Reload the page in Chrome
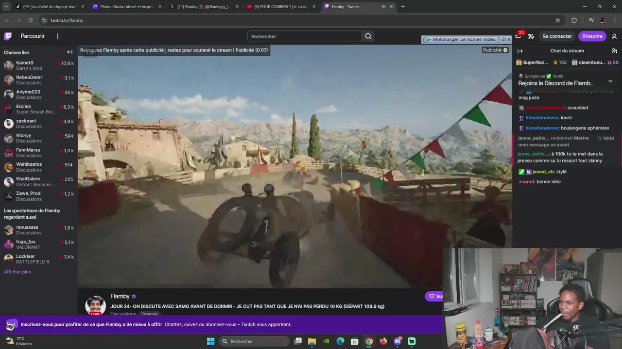 pos(30,20)
